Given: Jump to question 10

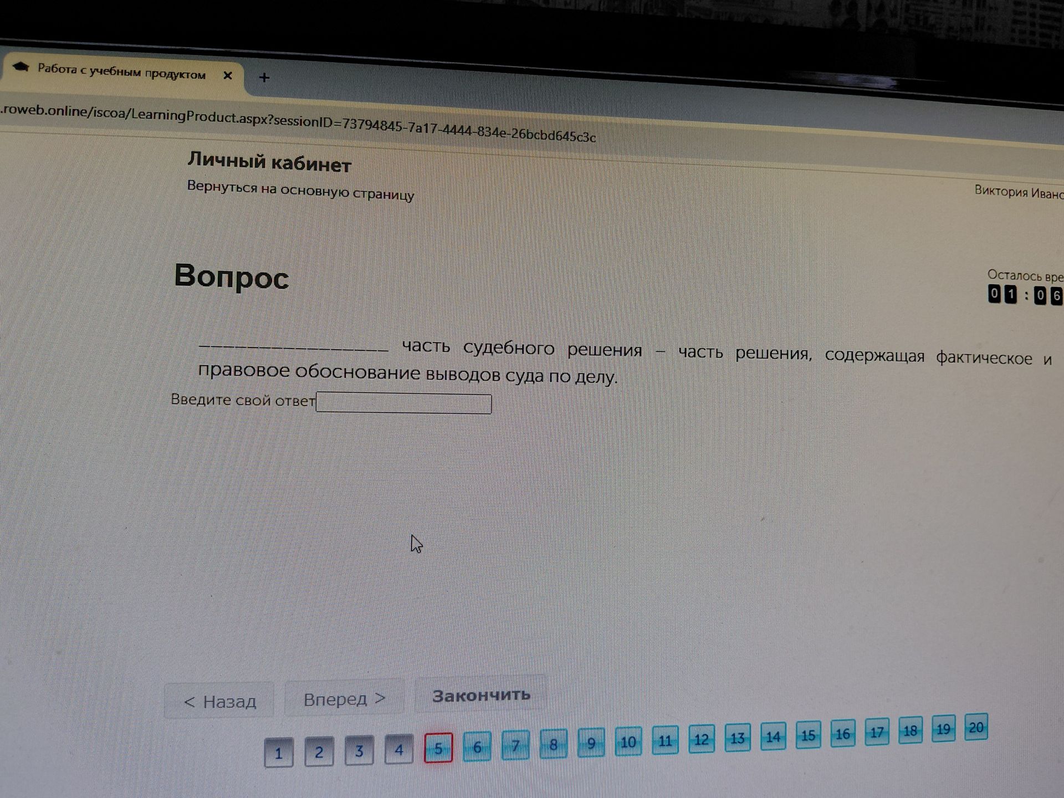Looking at the screenshot, I should (x=628, y=741).
